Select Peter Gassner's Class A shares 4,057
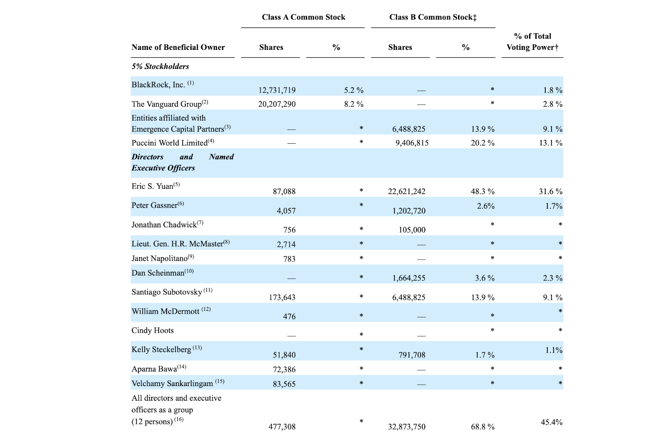This screenshot has width=665, height=436. point(286,211)
